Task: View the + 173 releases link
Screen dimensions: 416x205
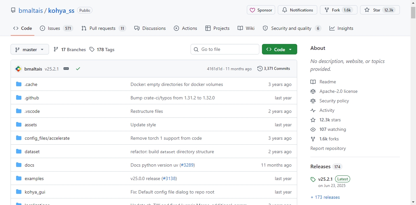Action: point(325,197)
